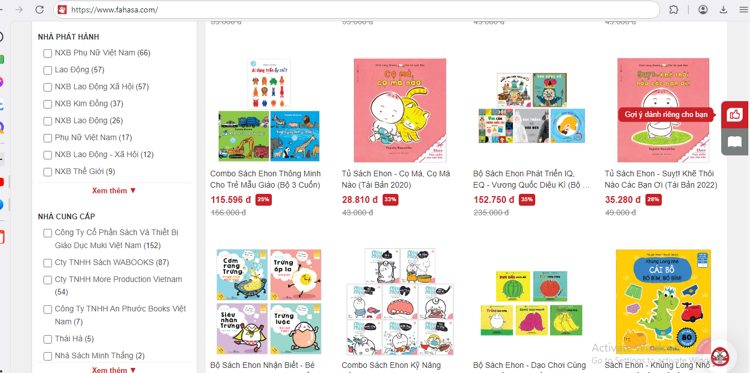Viewport: 750px width, 373px height.
Task: Open the chat mascot icon at bottom right
Action: pos(720,357)
